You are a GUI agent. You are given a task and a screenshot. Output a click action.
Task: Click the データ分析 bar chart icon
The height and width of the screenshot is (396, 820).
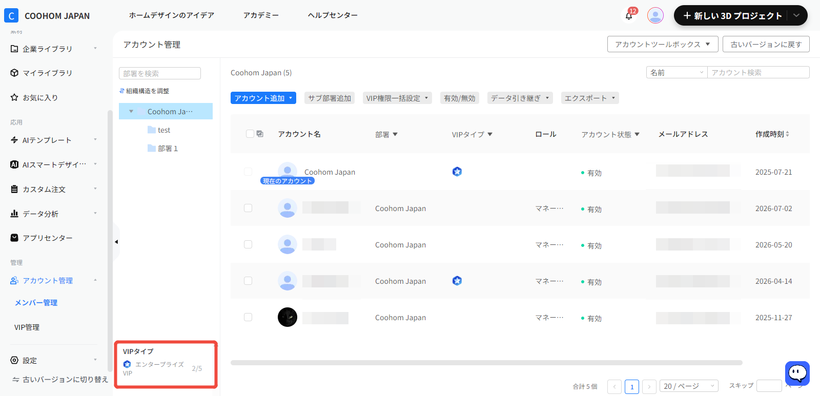click(14, 214)
